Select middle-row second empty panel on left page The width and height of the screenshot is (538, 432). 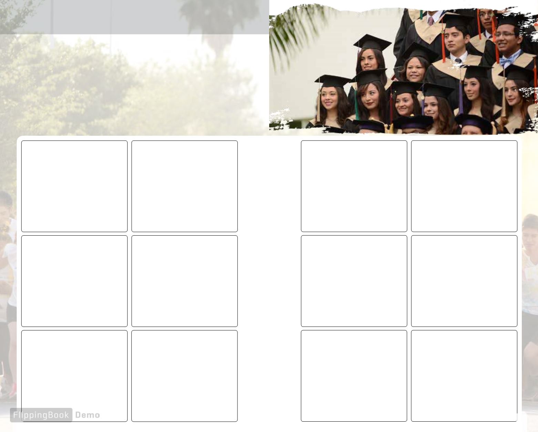click(x=184, y=281)
